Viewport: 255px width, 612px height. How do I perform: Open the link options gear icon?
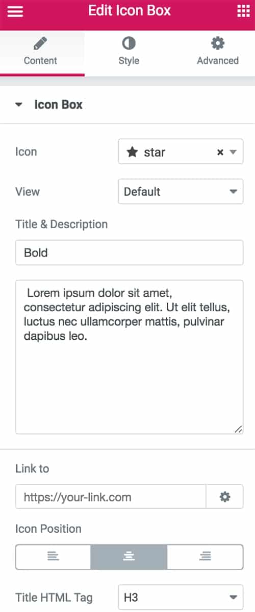[x=225, y=497]
